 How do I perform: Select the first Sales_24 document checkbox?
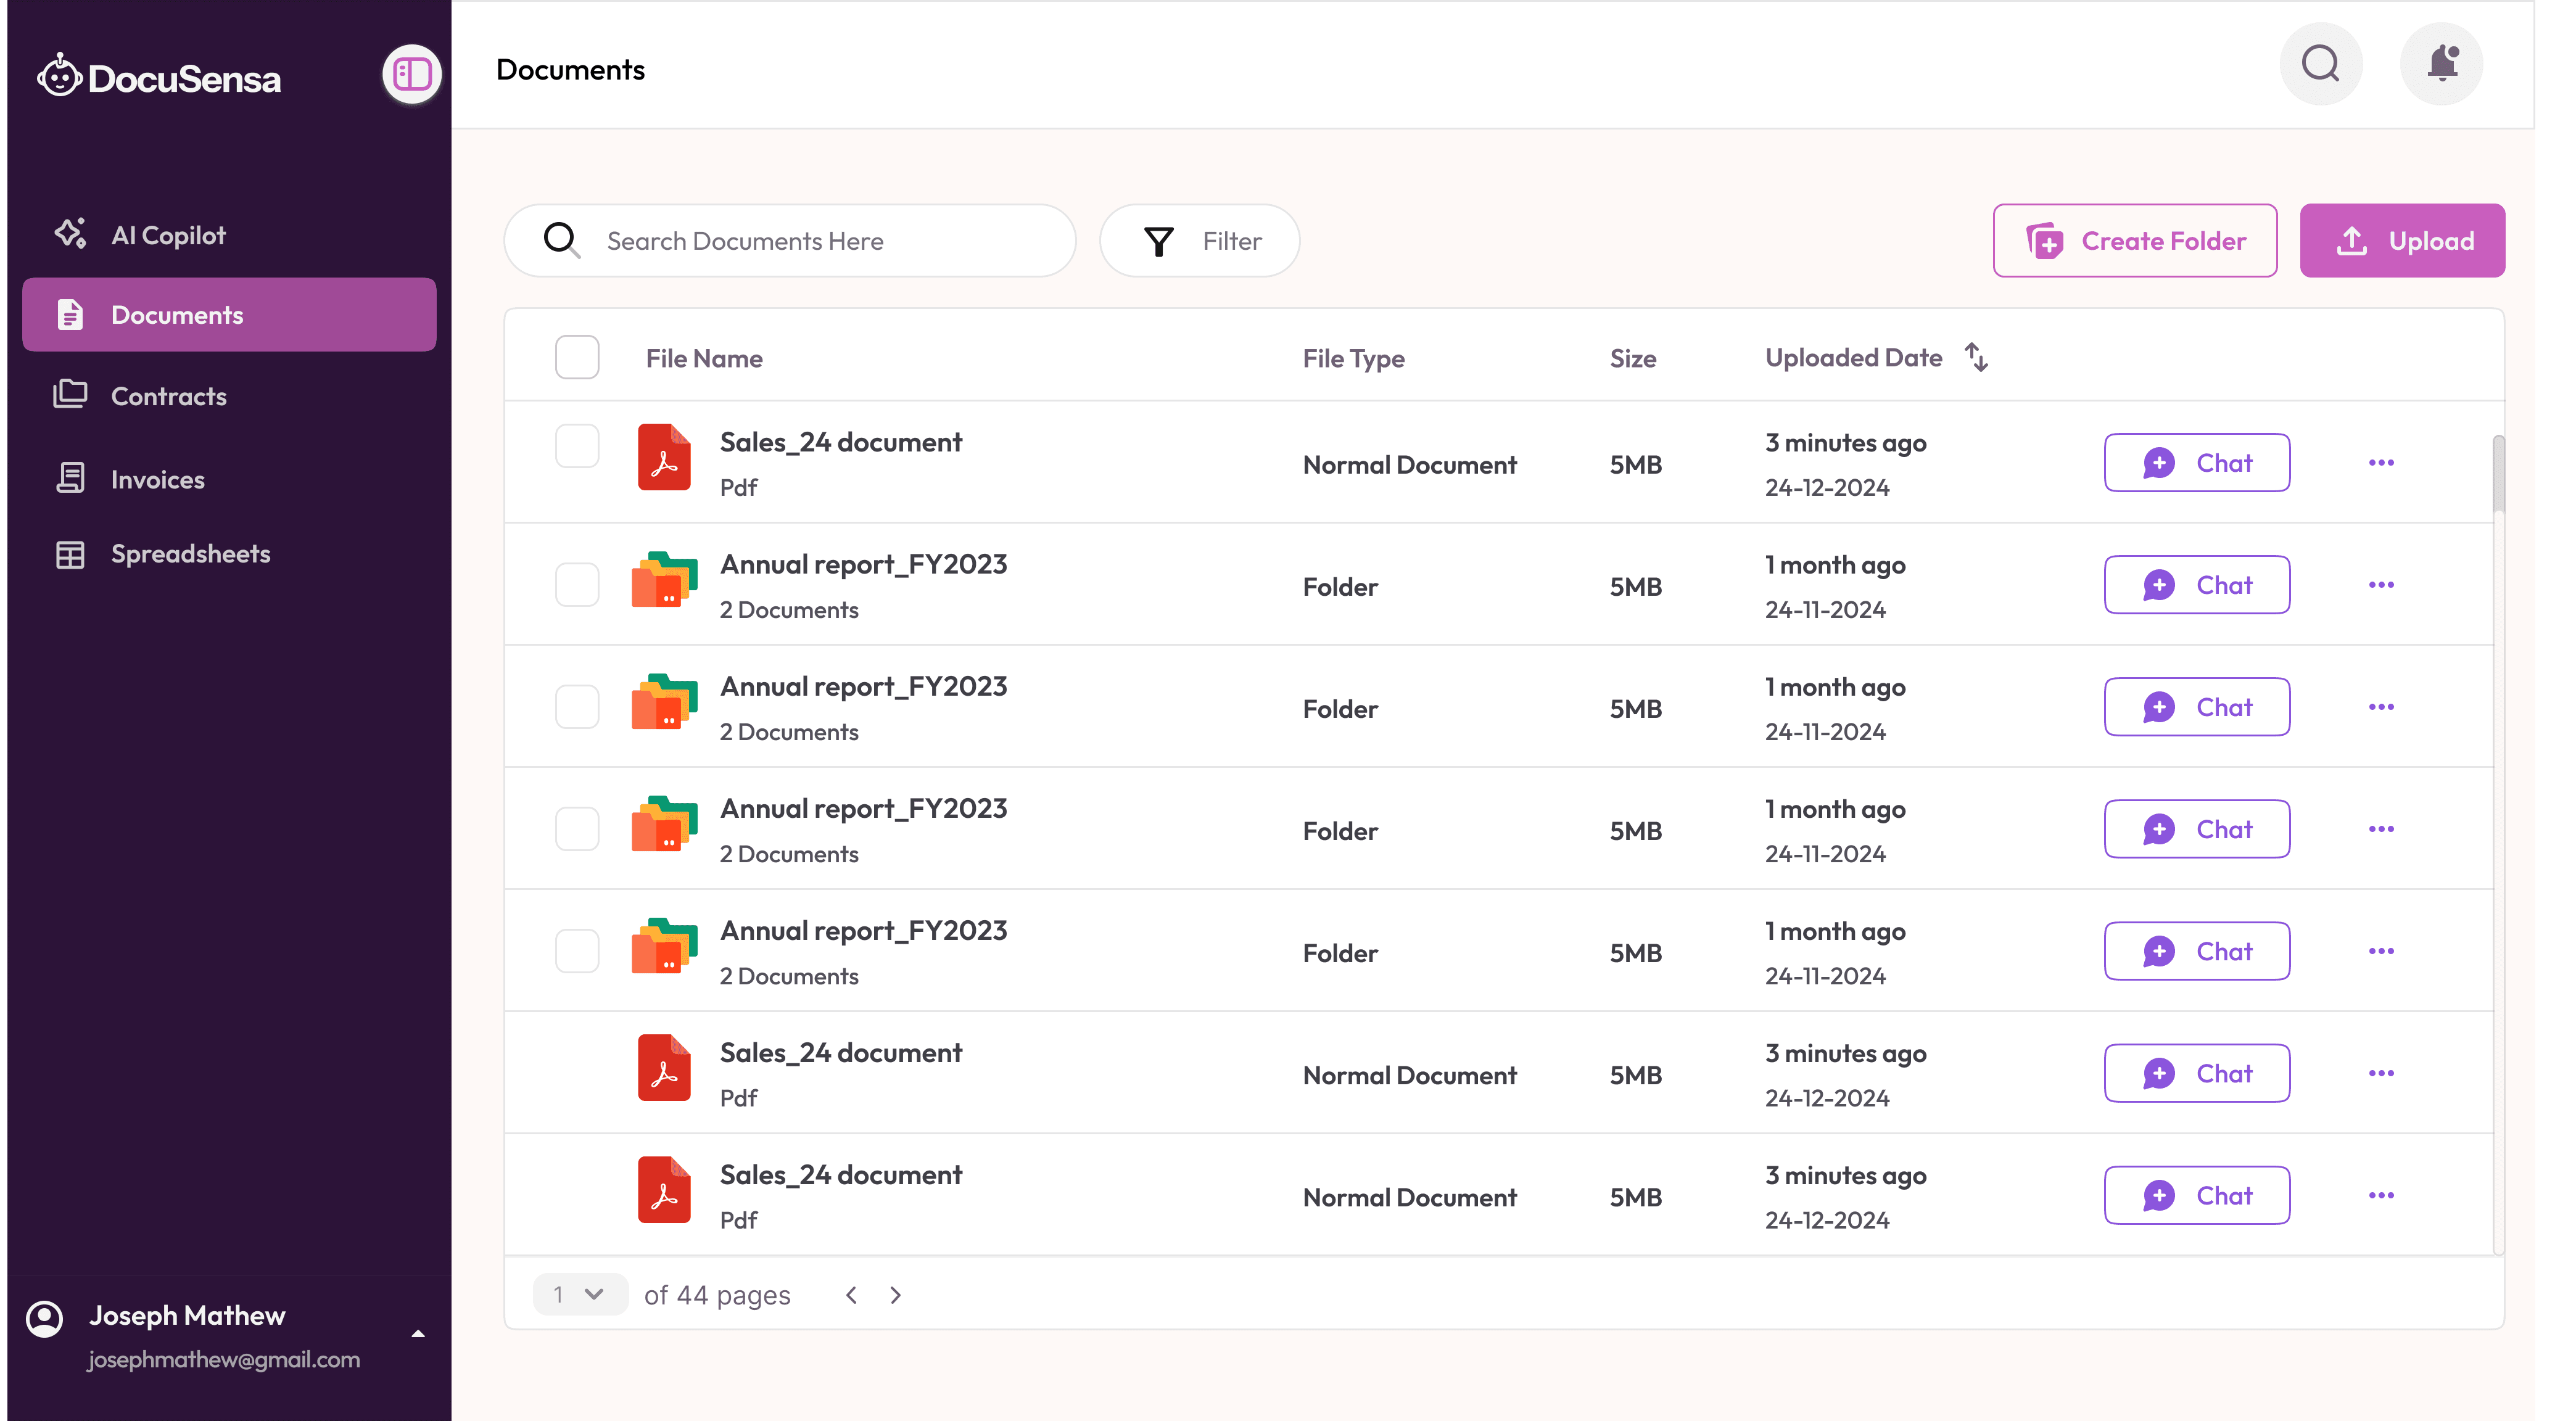coord(577,446)
